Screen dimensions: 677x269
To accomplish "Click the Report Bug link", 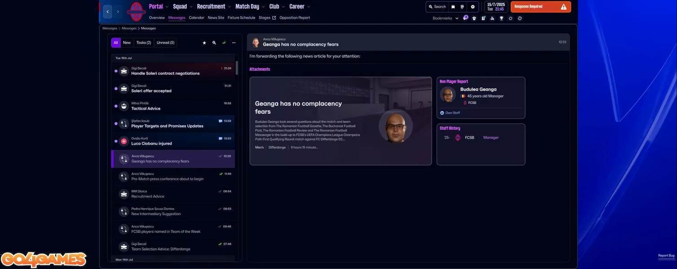I will (x=666, y=256).
